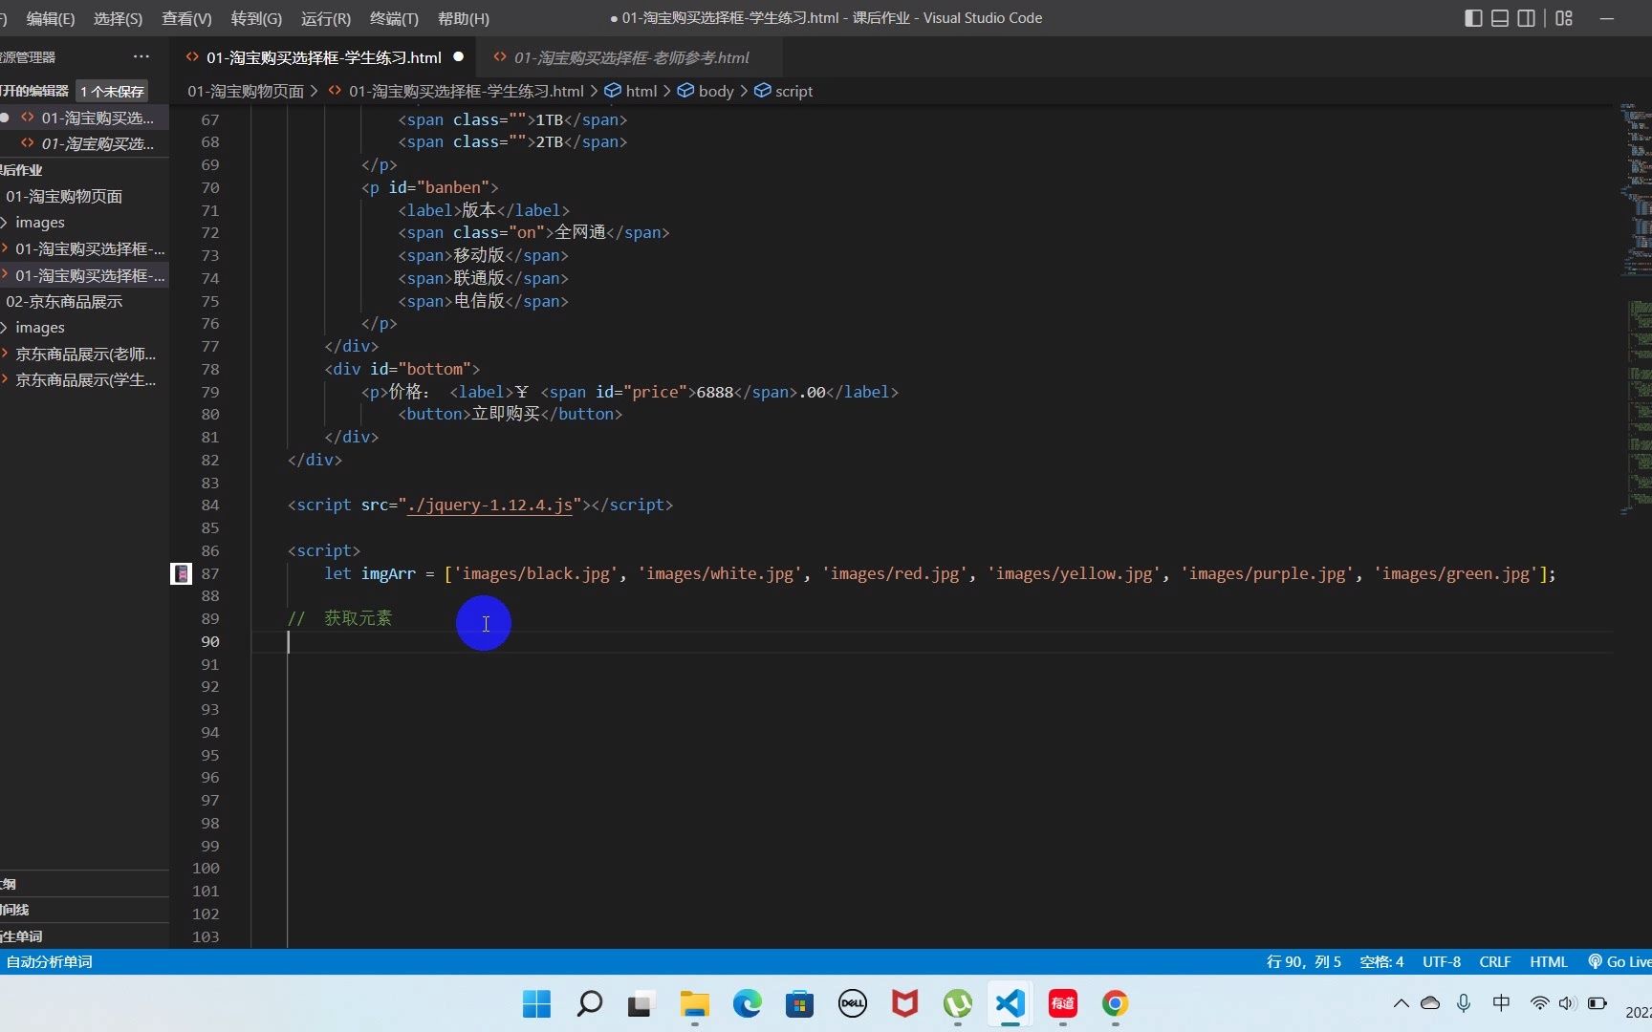Click OneDrive cloud tray icon
Image resolution: width=1652 pixels, height=1032 pixels.
[1430, 1003]
